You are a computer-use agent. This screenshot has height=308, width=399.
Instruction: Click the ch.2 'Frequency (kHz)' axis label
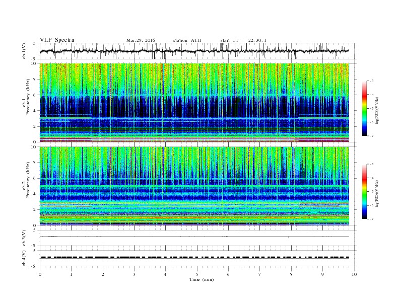[x=28, y=179]
